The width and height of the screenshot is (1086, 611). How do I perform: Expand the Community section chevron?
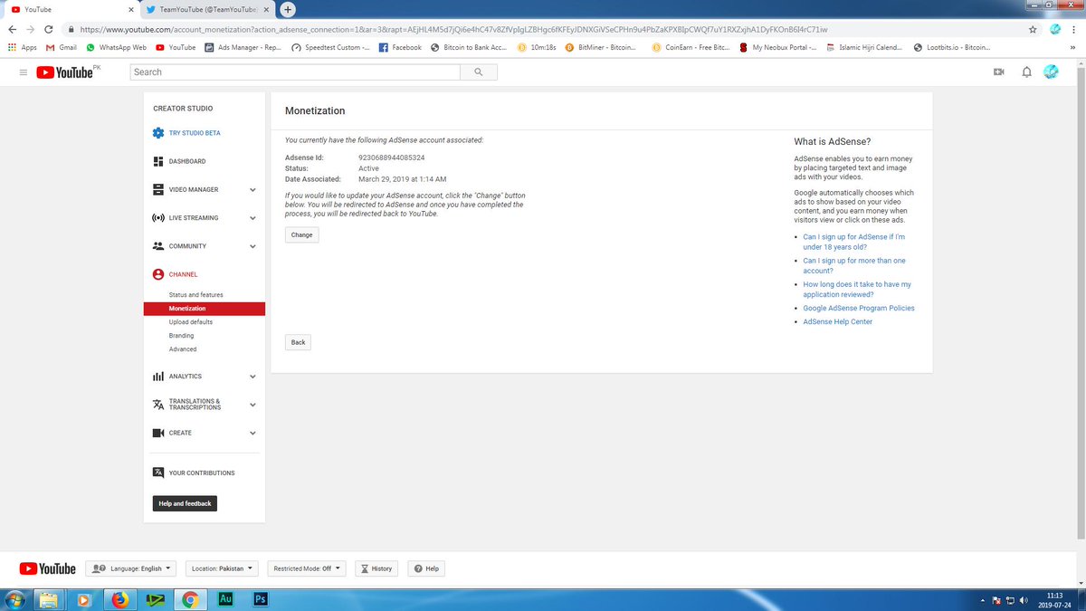[x=252, y=246]
